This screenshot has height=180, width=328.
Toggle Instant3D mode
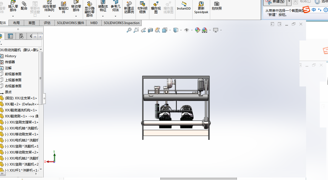click(x=184, y=6)
